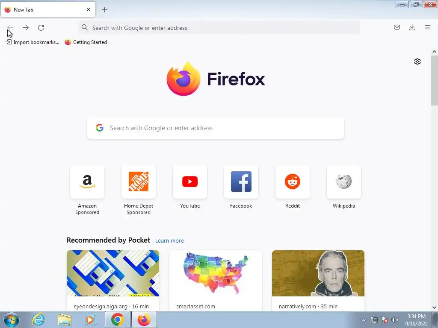Click the scrollbar up arrow
Screen dimensions: 438x328
(x=434, y=52)
